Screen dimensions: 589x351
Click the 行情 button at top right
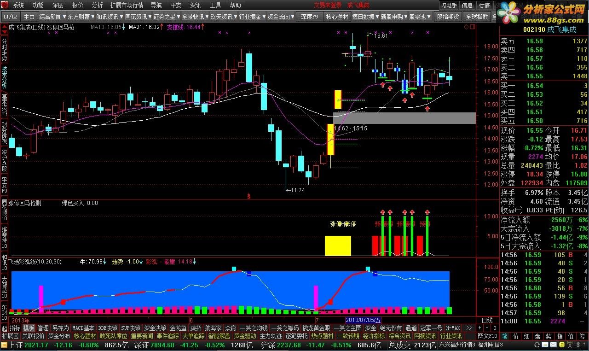[485, 6]
